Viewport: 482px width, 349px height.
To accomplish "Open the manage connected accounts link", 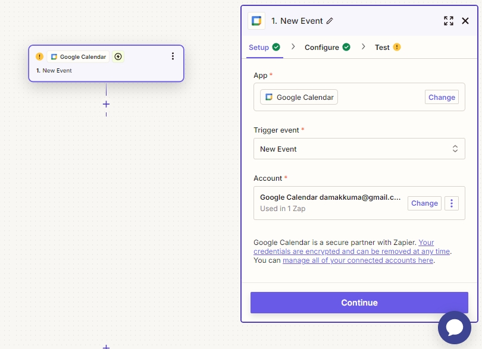I will [x=358, y=260].
